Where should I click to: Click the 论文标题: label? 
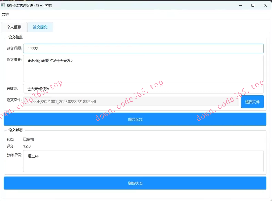point(14,49)
